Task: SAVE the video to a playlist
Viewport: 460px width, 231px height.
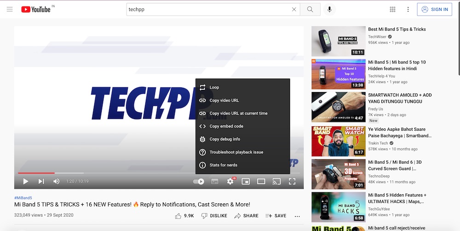Action: pos(276,216)
